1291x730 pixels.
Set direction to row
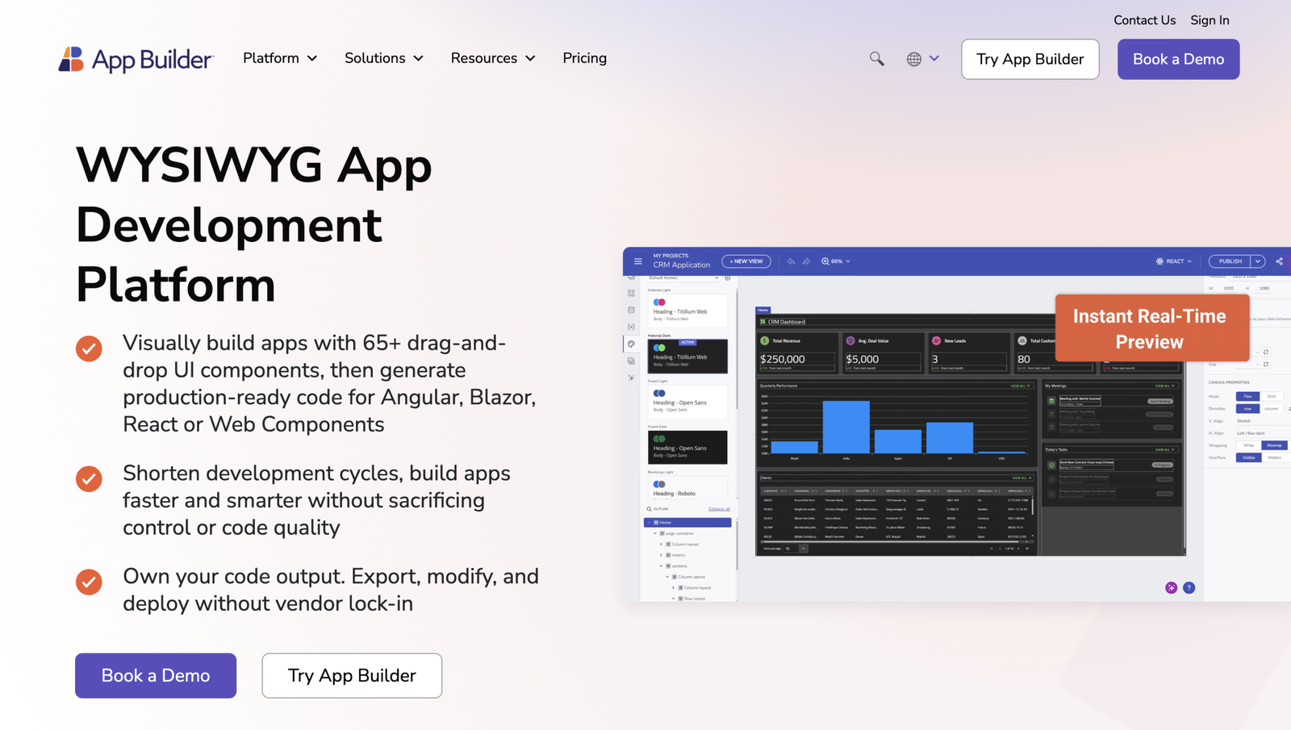[1247, 408]
